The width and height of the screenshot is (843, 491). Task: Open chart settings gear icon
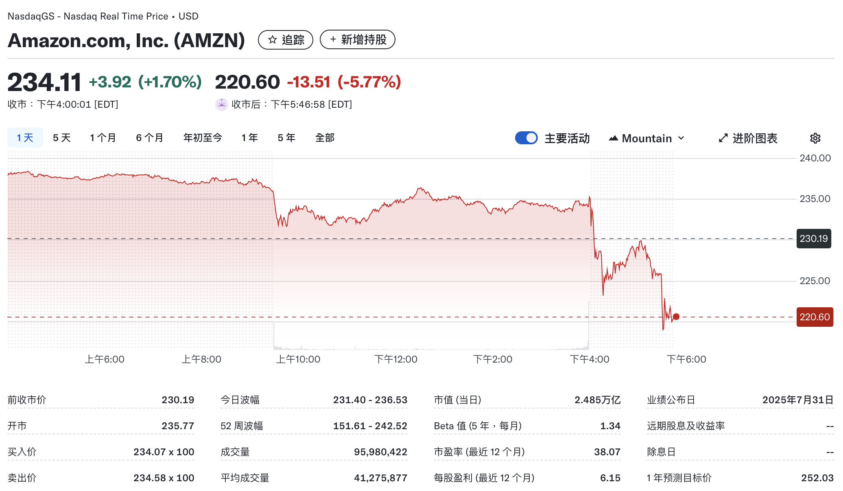click(x=815, y=138)
